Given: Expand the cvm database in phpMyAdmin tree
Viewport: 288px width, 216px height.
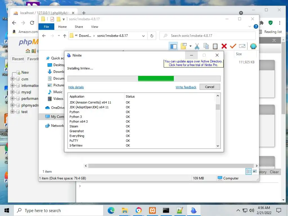Looking at the screenshot, I should point(12,79).
